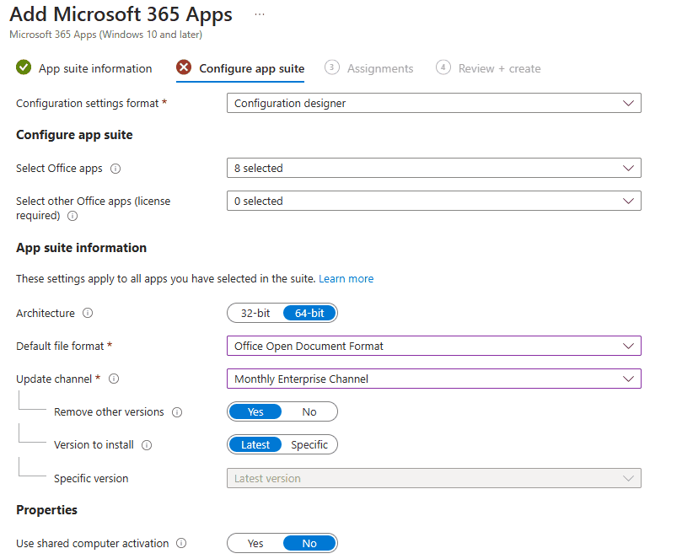Click the ellipsis next to Add Microsoft 365 Apps
This screenshot has height=559, width=682.
259,13
